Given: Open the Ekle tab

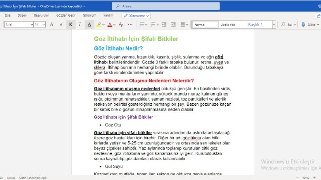Looking at the screenshot, I should [8, 15].
